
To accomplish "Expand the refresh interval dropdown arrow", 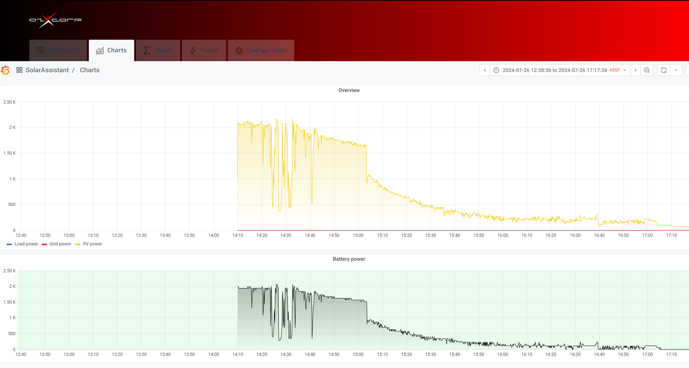I will [x=676, y=70].
